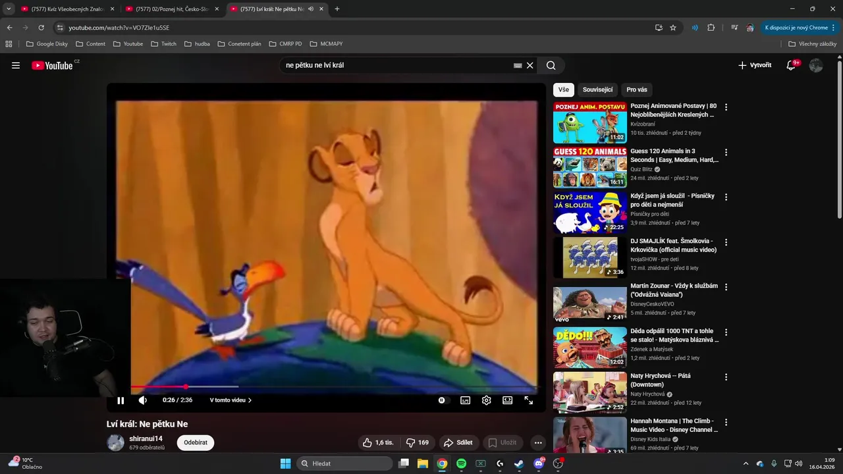The width and height of the screenshot is (843, 474).
Task: Open options for 'Poznej Animované Postavy' video
Action: pos(726,107)
